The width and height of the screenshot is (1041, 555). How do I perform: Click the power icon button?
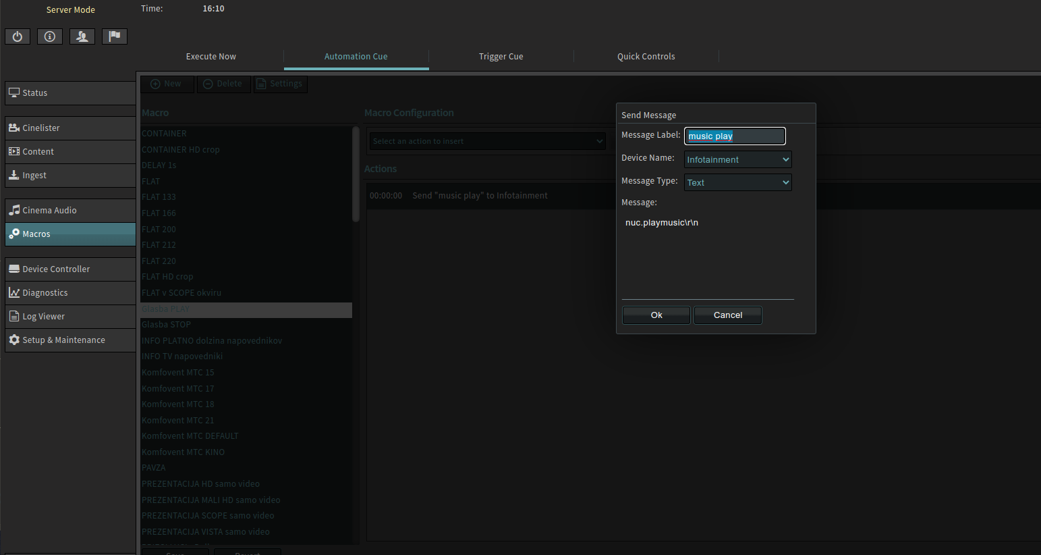coord(18,36)
